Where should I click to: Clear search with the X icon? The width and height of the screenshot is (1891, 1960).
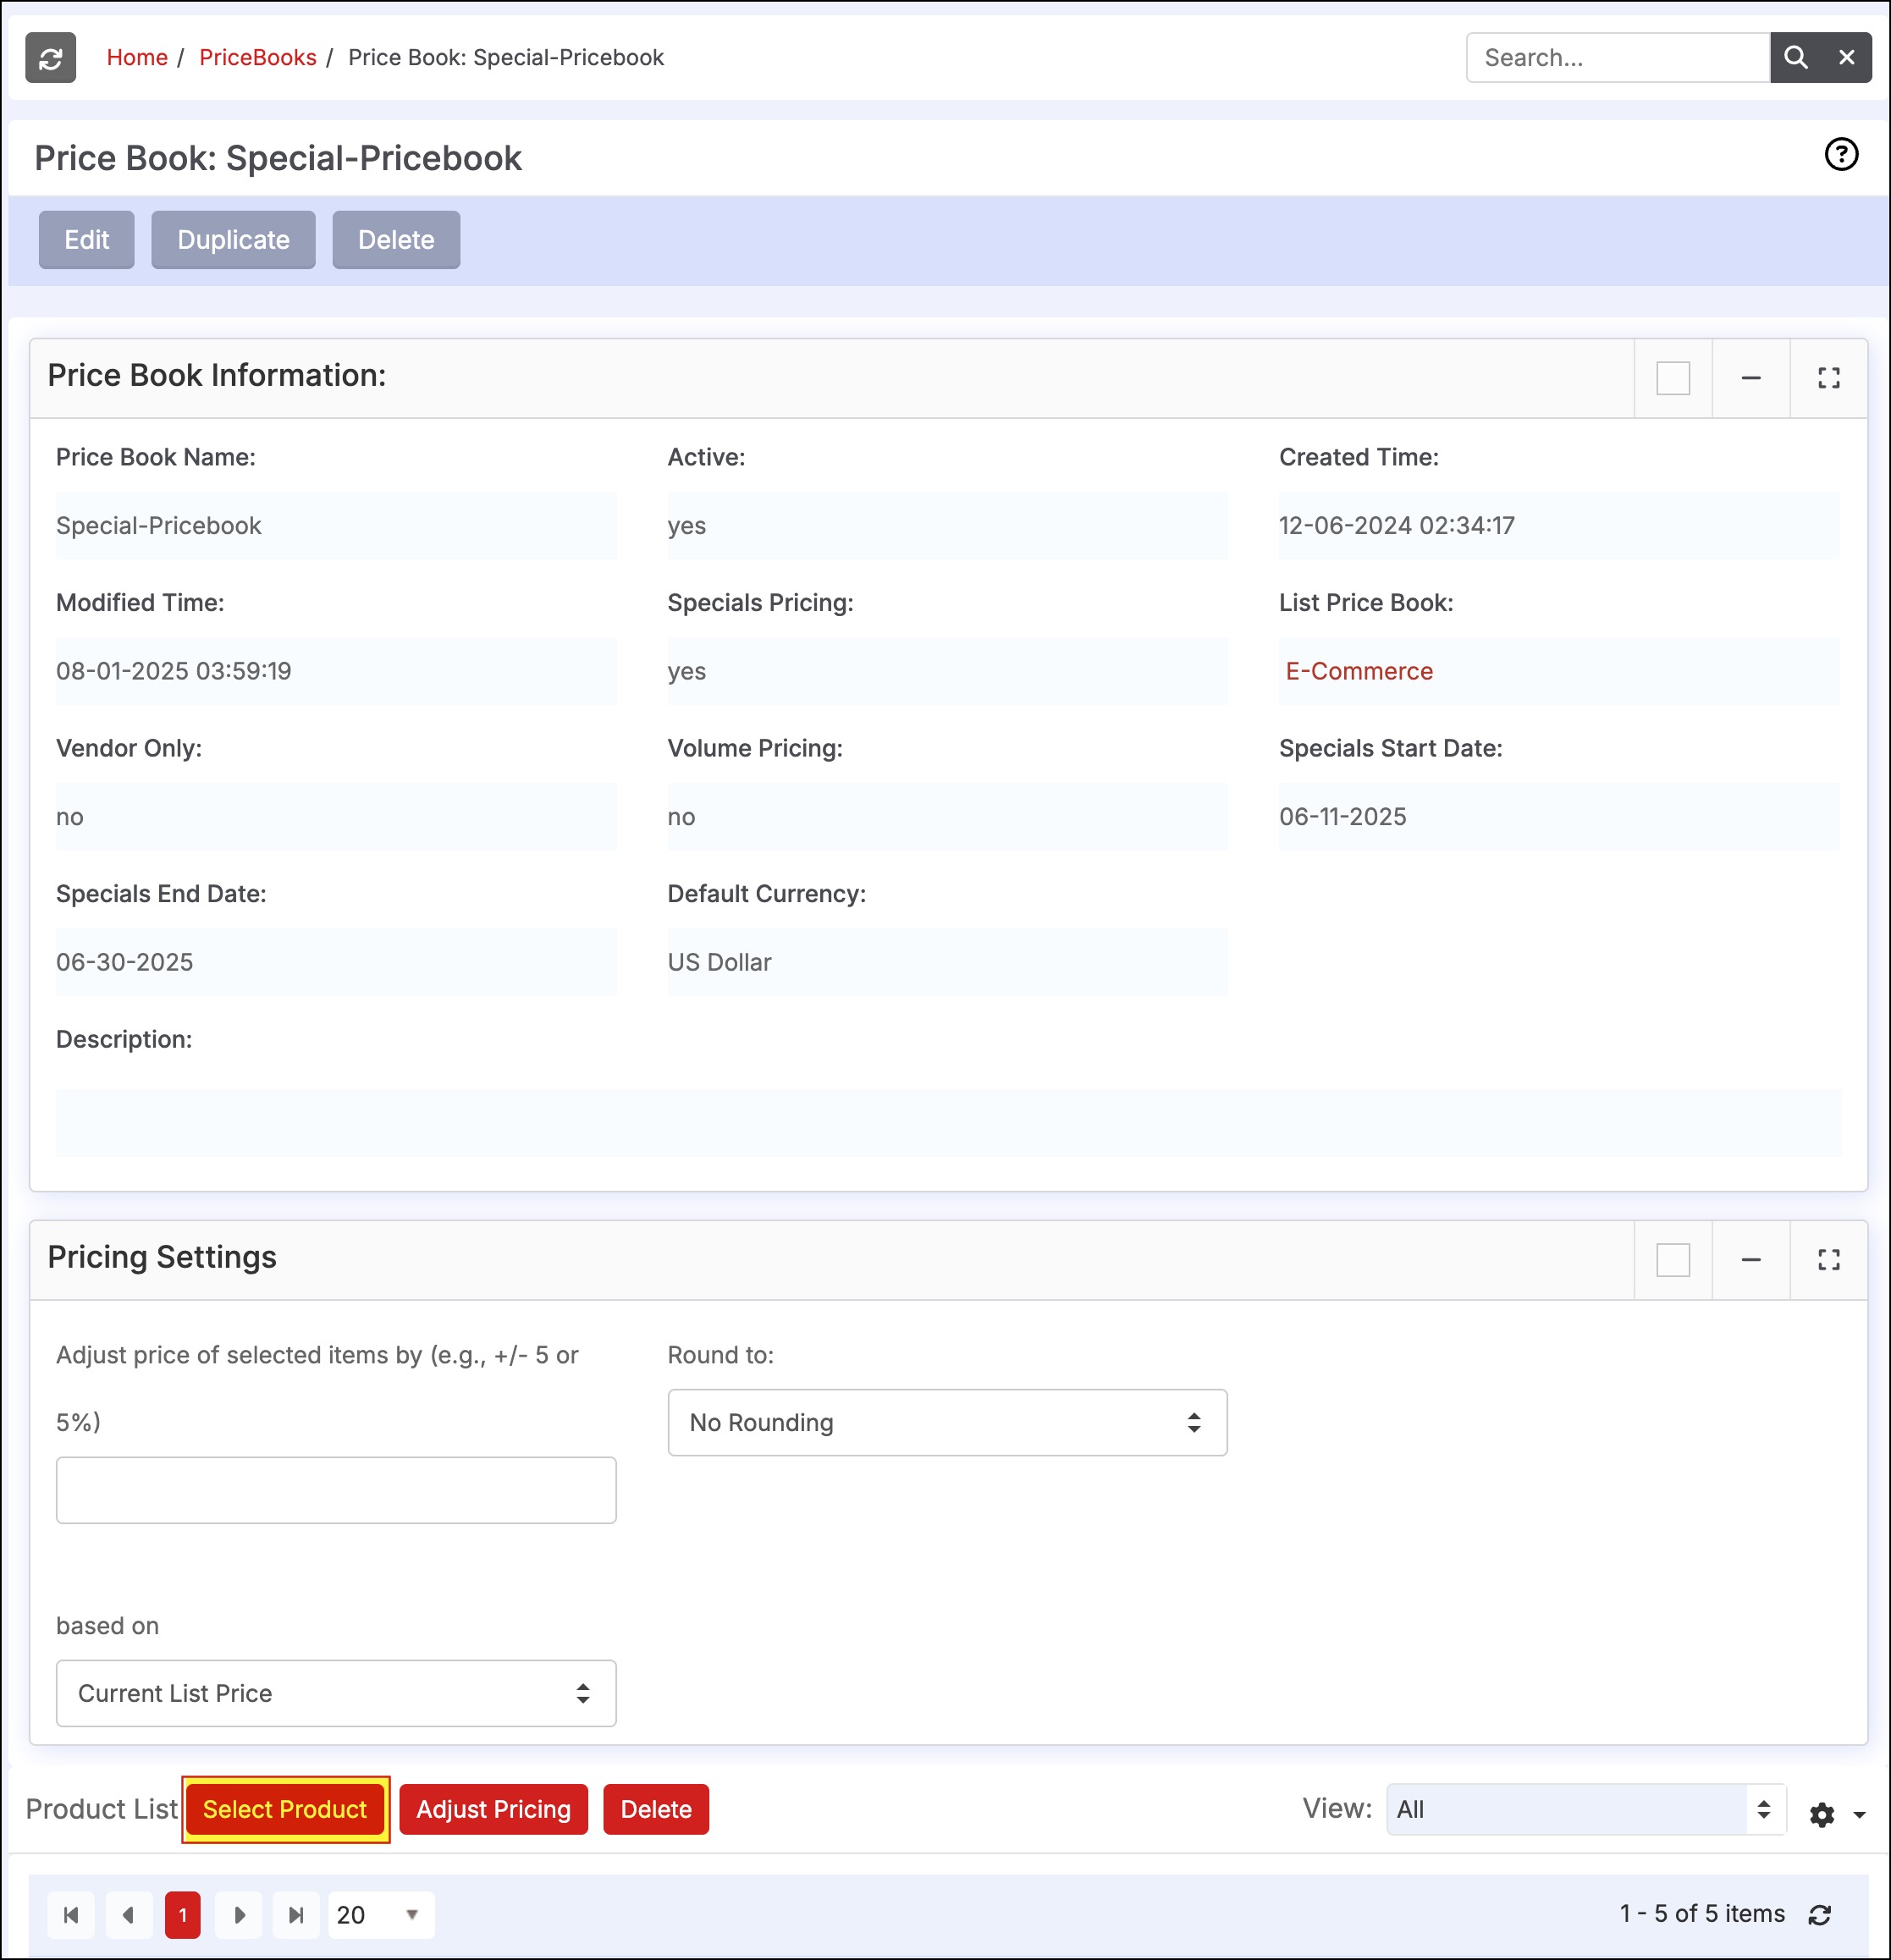tap(1847, 58)
